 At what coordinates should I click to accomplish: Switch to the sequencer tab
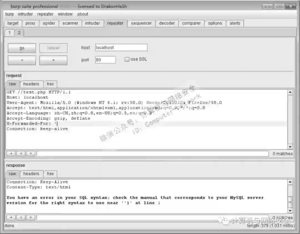pyautogui.click(x=141, y=23)
